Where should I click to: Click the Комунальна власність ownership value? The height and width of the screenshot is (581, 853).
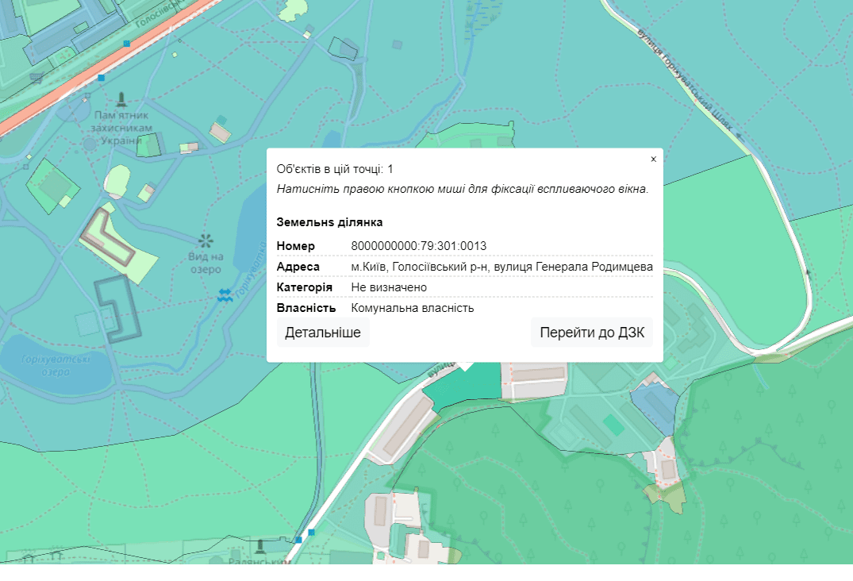coord(412,308)
